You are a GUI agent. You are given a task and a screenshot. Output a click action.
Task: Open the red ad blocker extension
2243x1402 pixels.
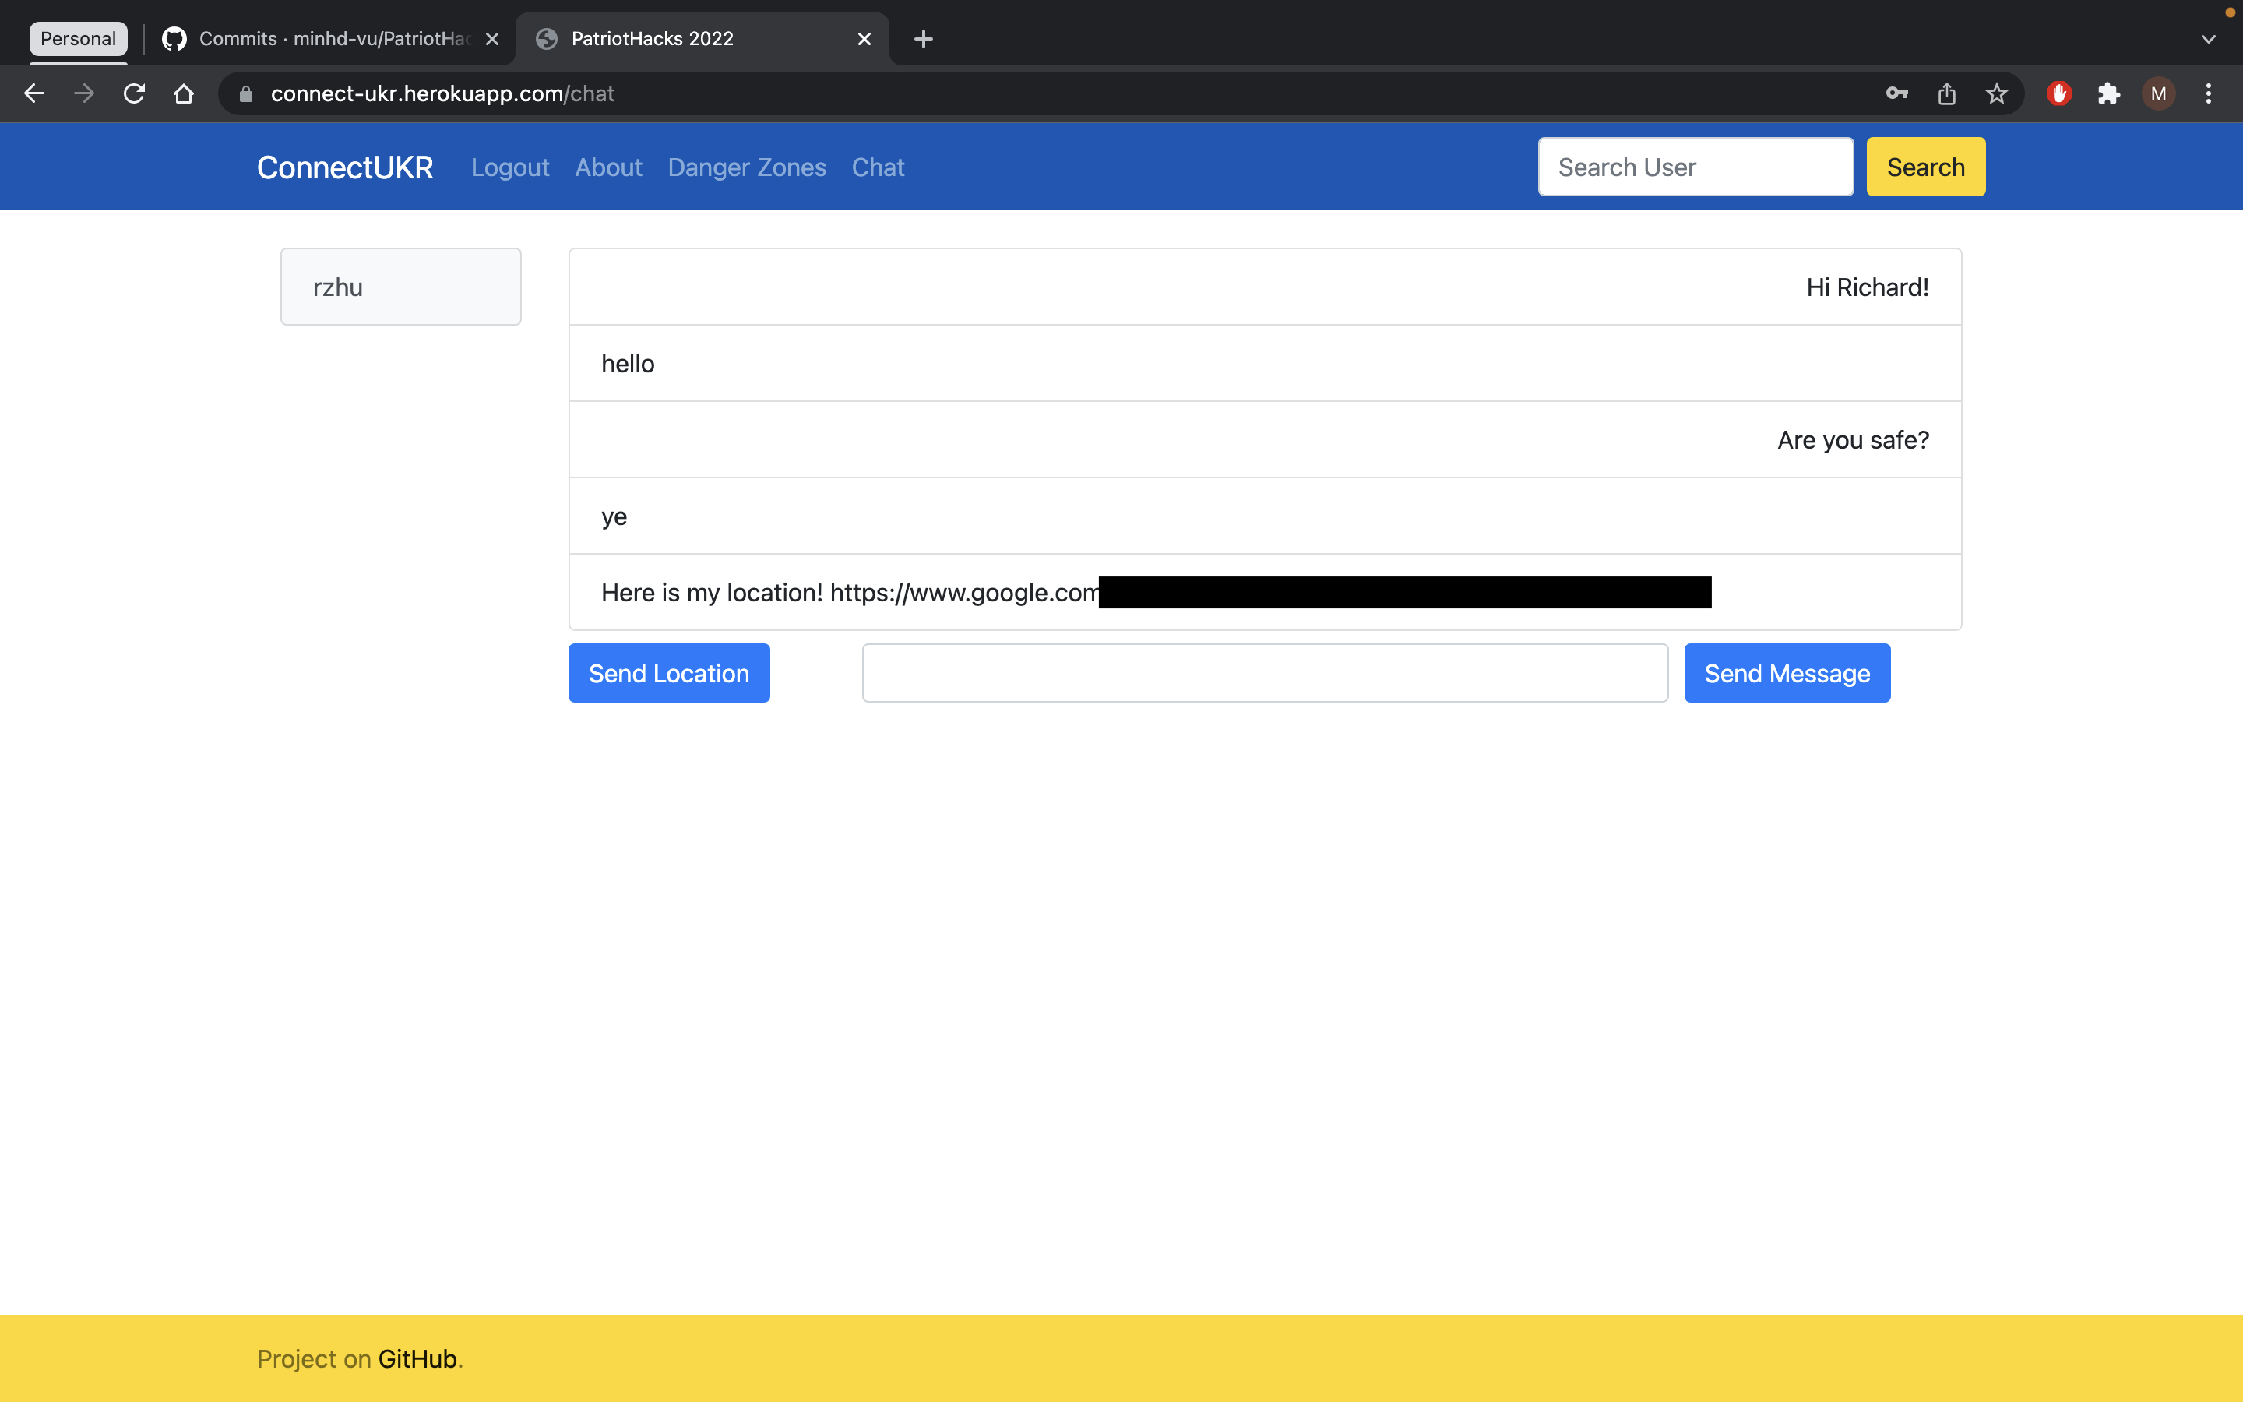pos(2058,93)
